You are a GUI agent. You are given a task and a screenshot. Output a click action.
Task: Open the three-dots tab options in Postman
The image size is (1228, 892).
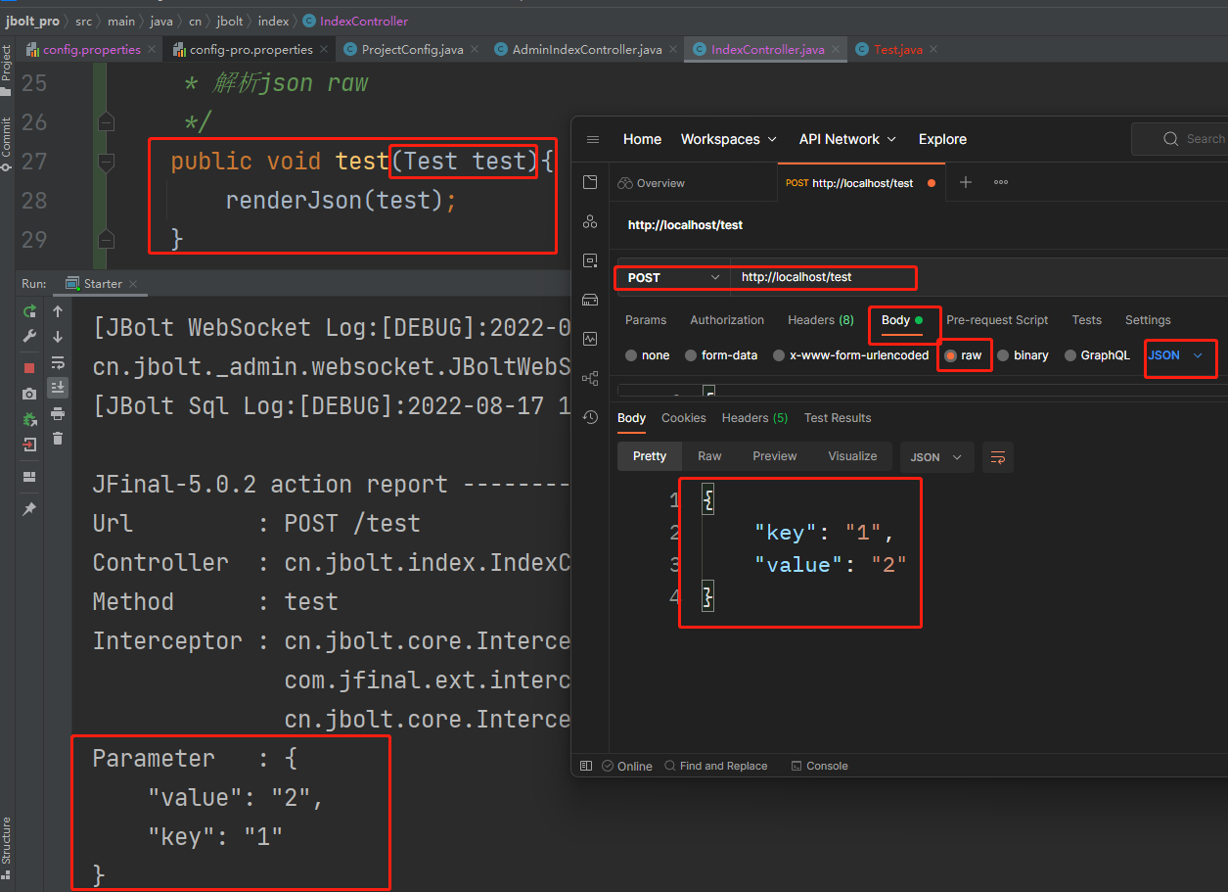(1001, 182)
